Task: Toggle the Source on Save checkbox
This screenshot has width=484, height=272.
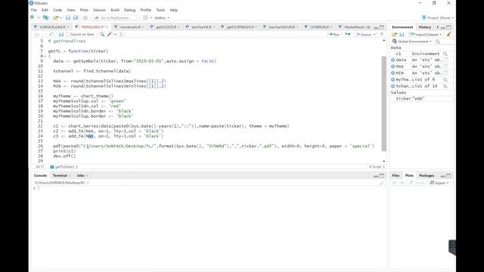Action: tap(68, 34)
